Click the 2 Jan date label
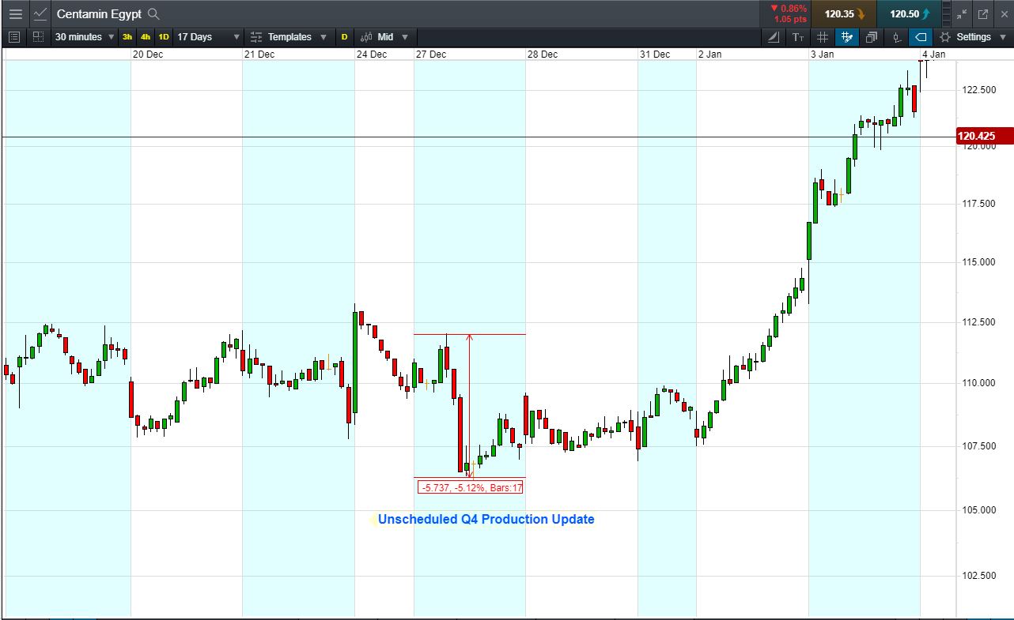 point(709,54)
